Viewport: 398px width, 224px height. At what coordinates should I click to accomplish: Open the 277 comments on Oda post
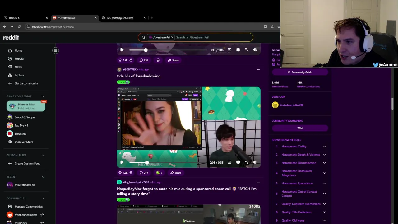(x=144, y=173)
